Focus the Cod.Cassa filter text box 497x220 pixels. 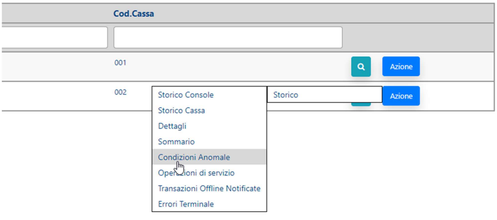(228, 38)
